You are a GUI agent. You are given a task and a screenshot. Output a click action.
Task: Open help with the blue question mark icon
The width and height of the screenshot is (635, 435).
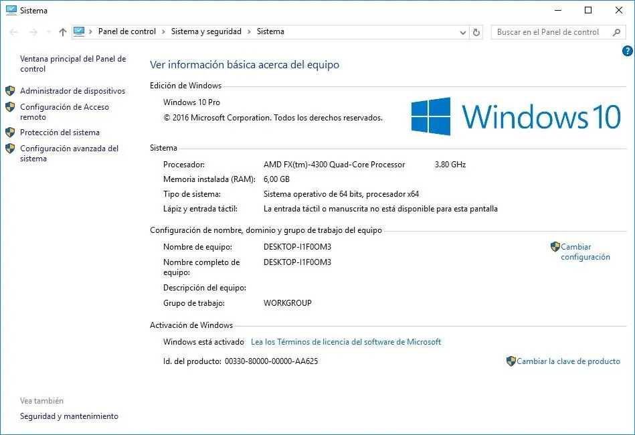point(628,51)
